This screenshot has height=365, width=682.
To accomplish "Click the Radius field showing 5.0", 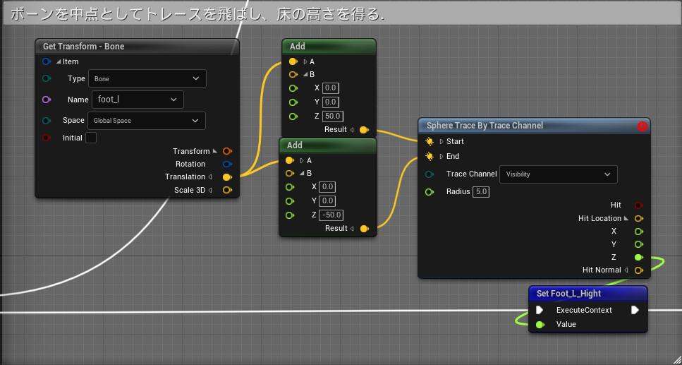I will (481, 191).
